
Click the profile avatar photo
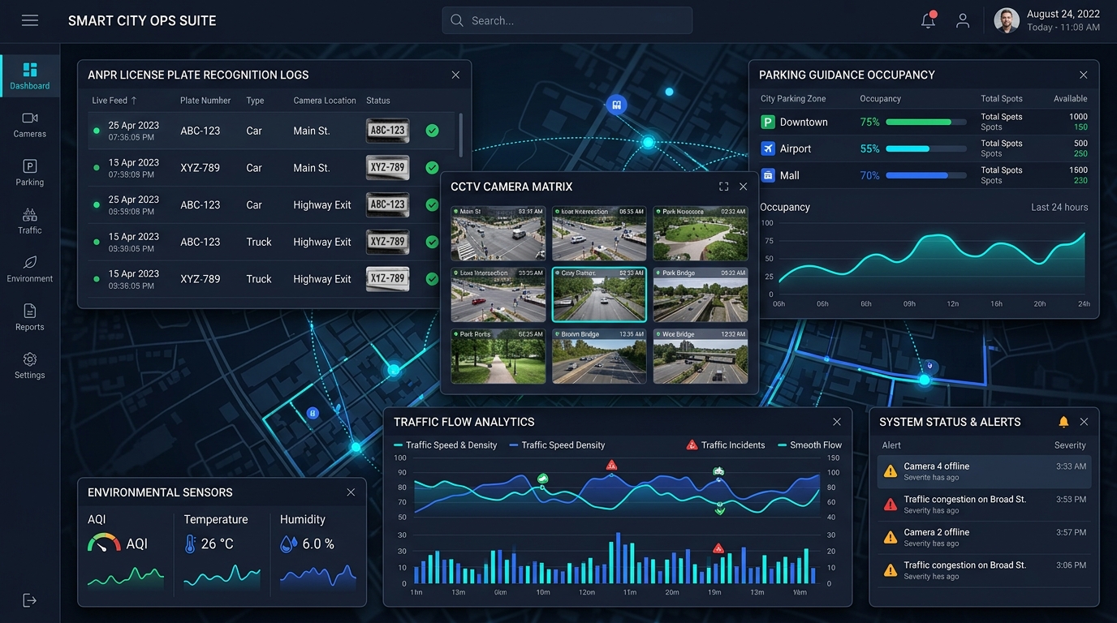(x=1007, y=20)
